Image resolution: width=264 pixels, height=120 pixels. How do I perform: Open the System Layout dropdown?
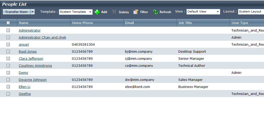click(251, 12)
